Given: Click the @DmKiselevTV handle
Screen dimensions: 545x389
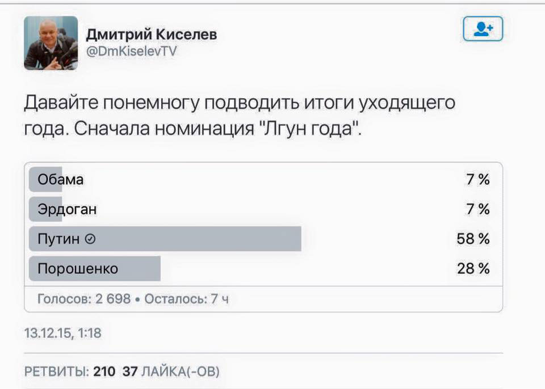Looking at the screenshot, I should pos(131,52).
